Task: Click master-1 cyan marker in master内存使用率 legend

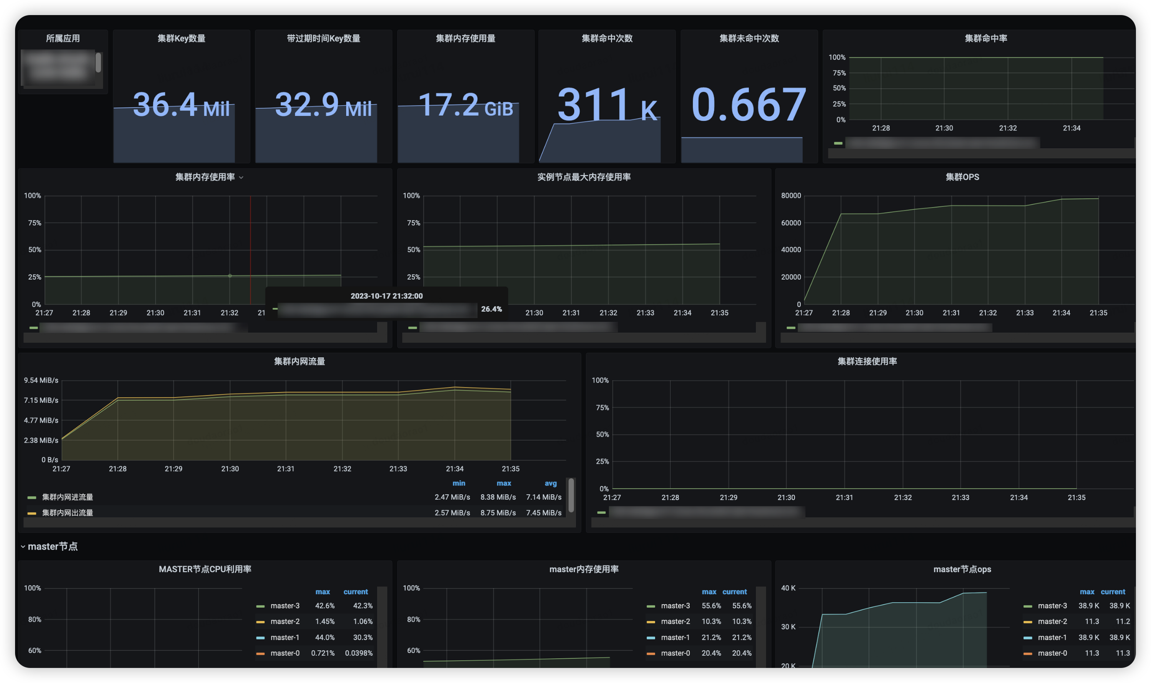Action: (650, 638)
